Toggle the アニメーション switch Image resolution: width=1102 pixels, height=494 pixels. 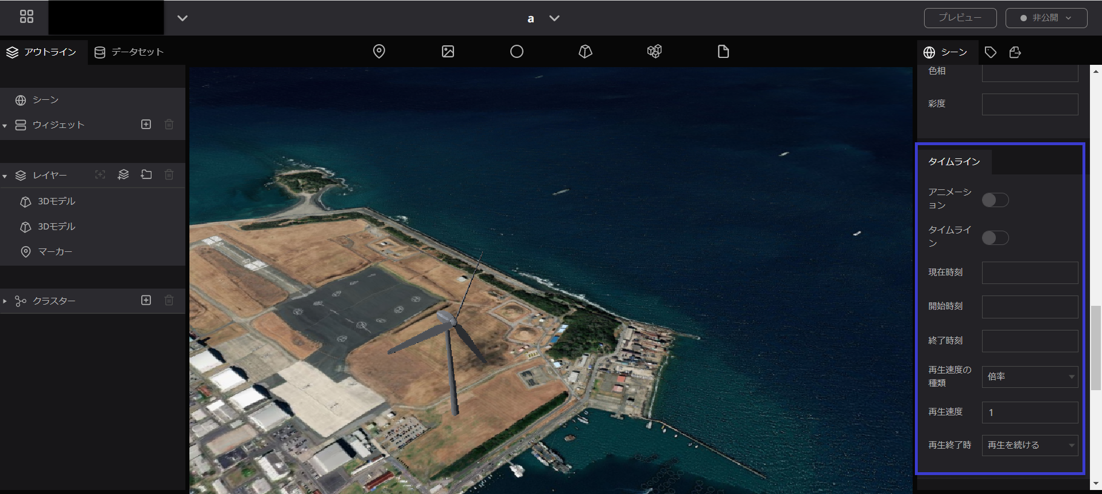995,200
